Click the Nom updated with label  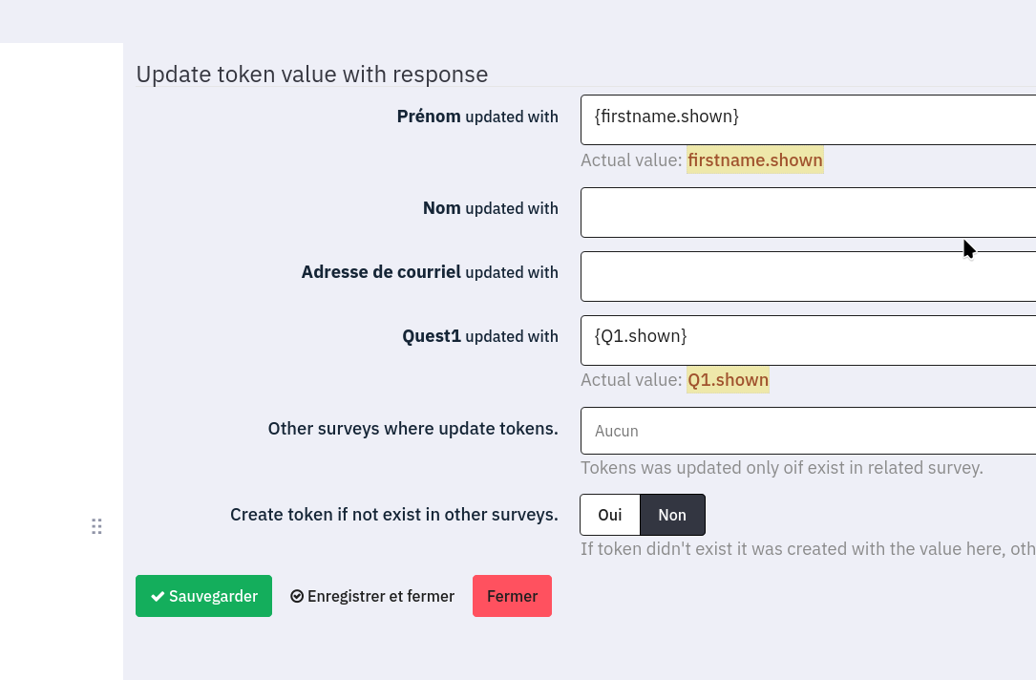pos(490,208)
